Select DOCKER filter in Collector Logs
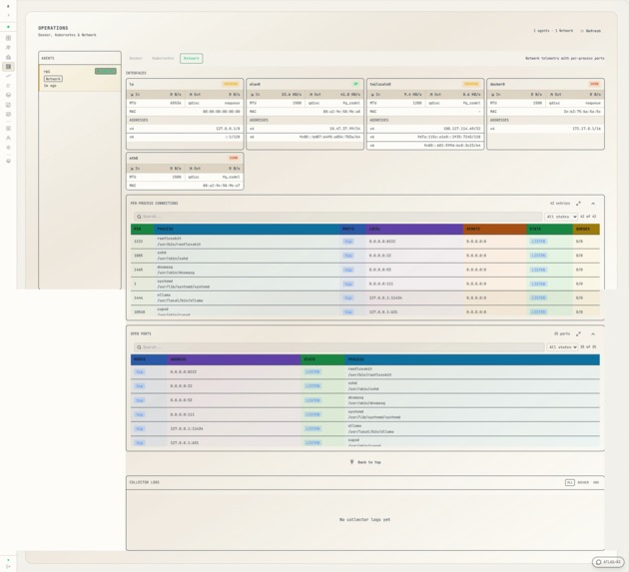629x572 pixels. tap(583, 482)
